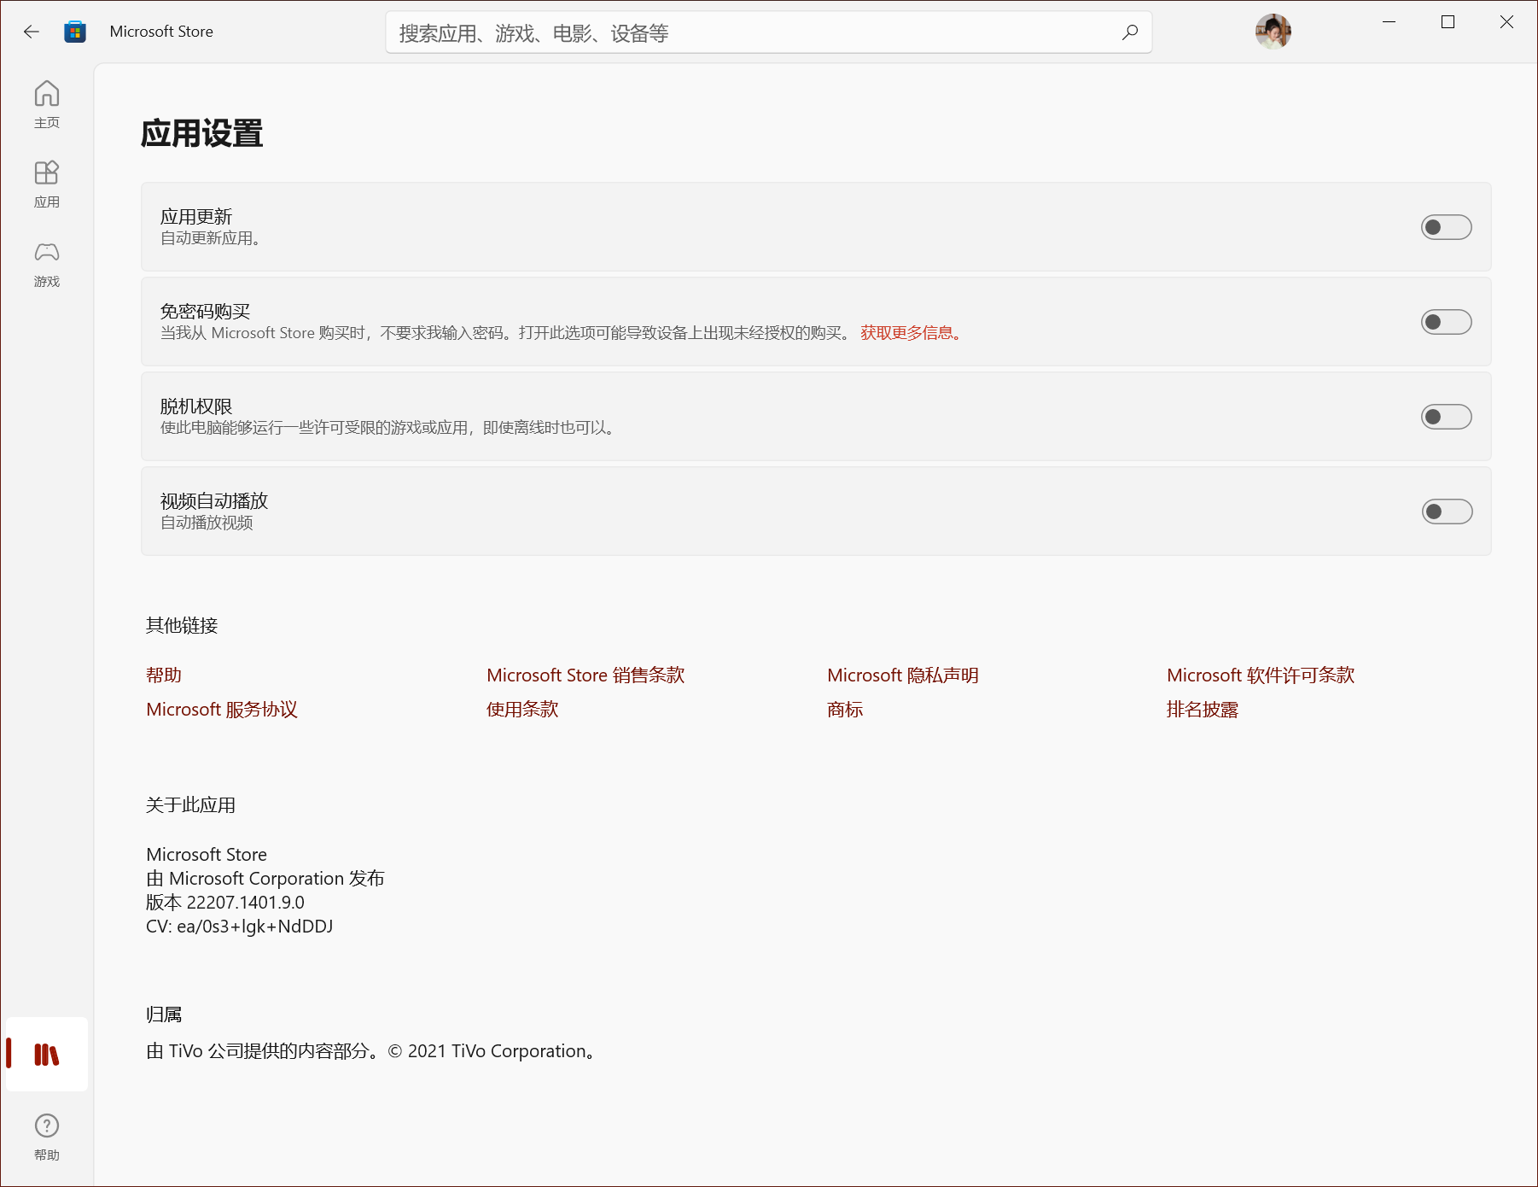1538x1187 pixels.
Task: Open the 应用 apps sidebar section
Action: (47, 184)
